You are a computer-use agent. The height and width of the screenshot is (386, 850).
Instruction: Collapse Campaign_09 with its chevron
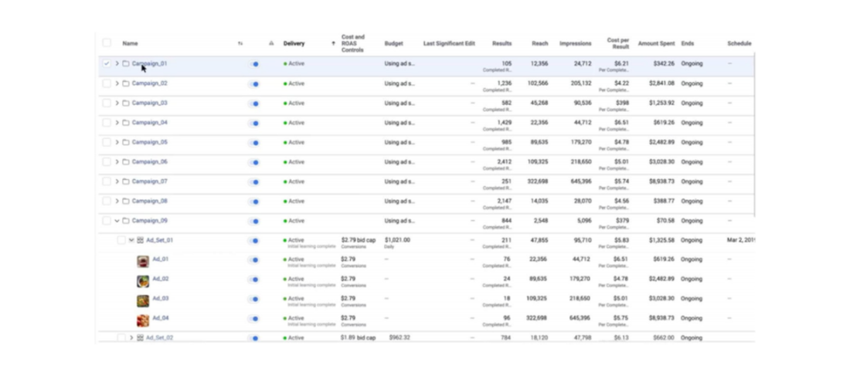coord(117,221)
